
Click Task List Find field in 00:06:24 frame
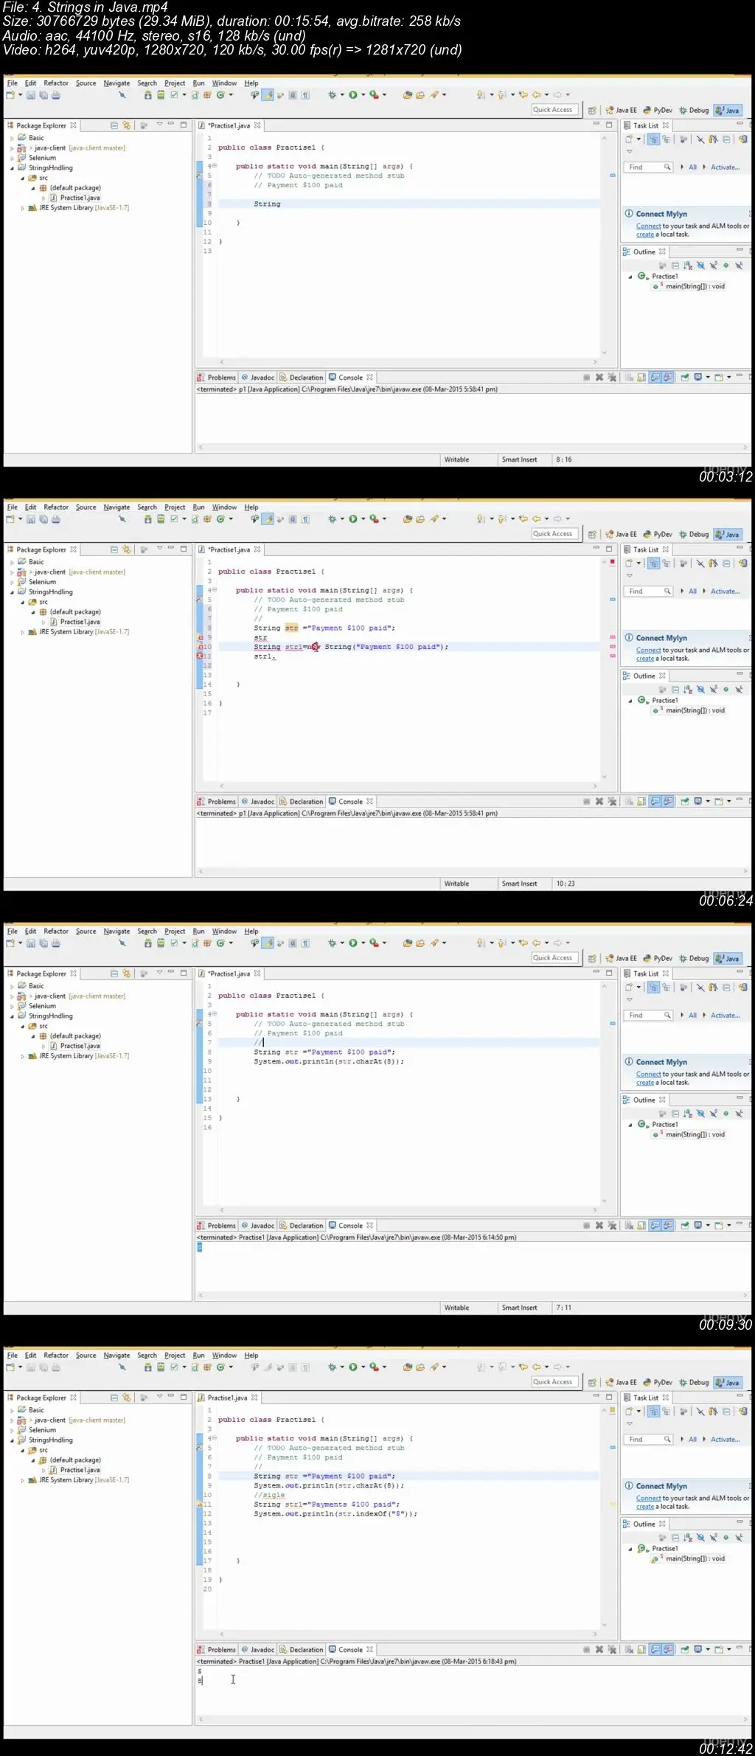tap(648, 591)
